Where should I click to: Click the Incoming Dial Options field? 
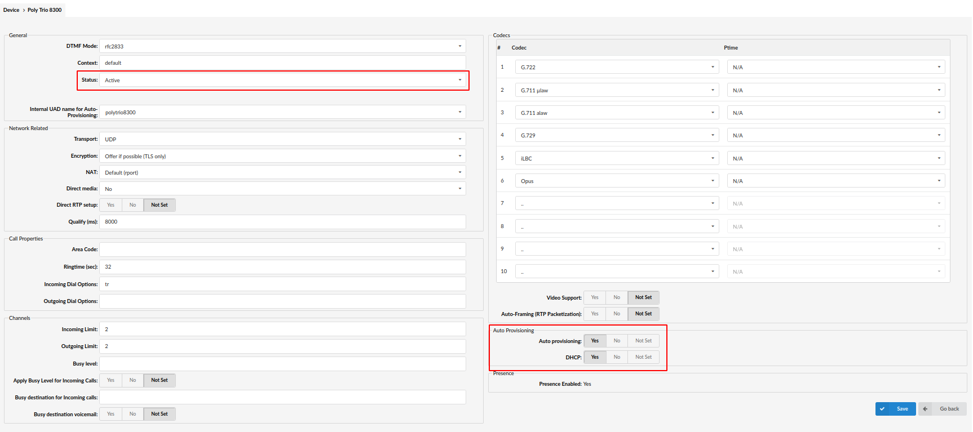(282, 284)
